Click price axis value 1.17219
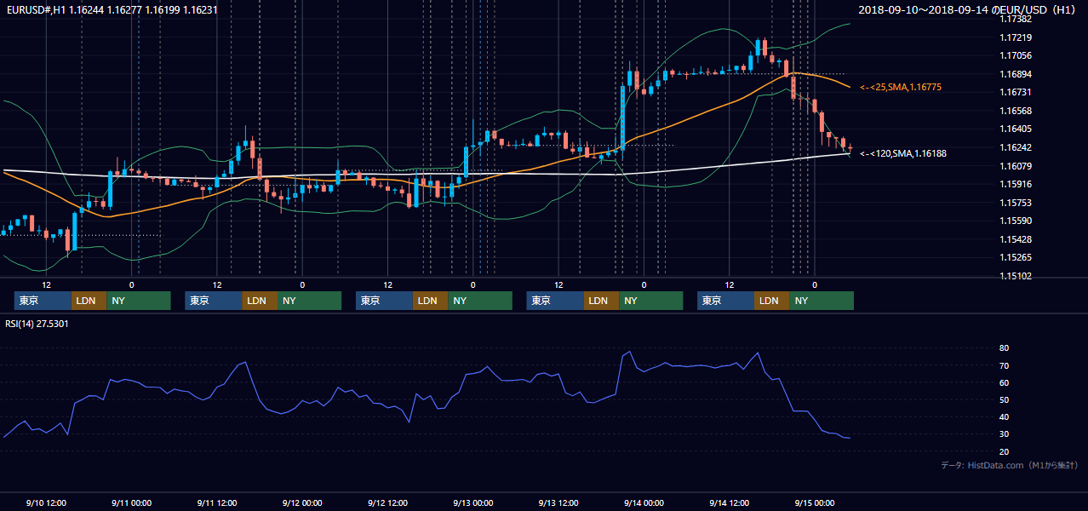The height and width of the screenshot is (511, 1088). click(x=1016, y=37)
